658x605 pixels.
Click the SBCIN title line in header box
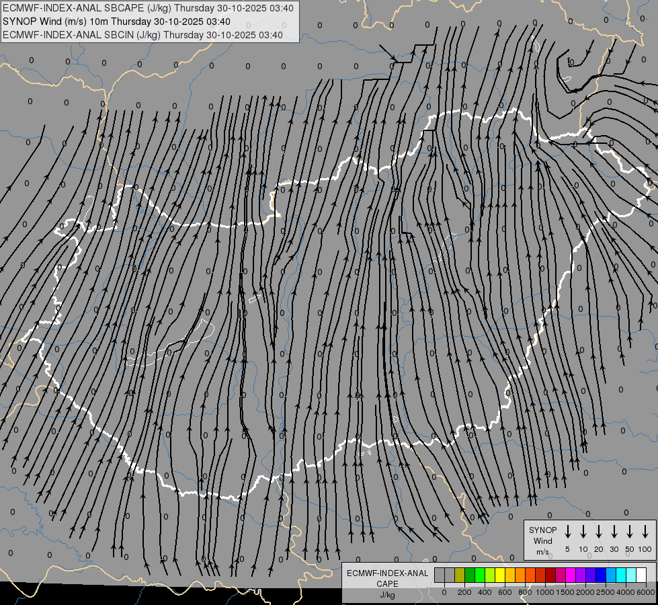tap(142, 35)
